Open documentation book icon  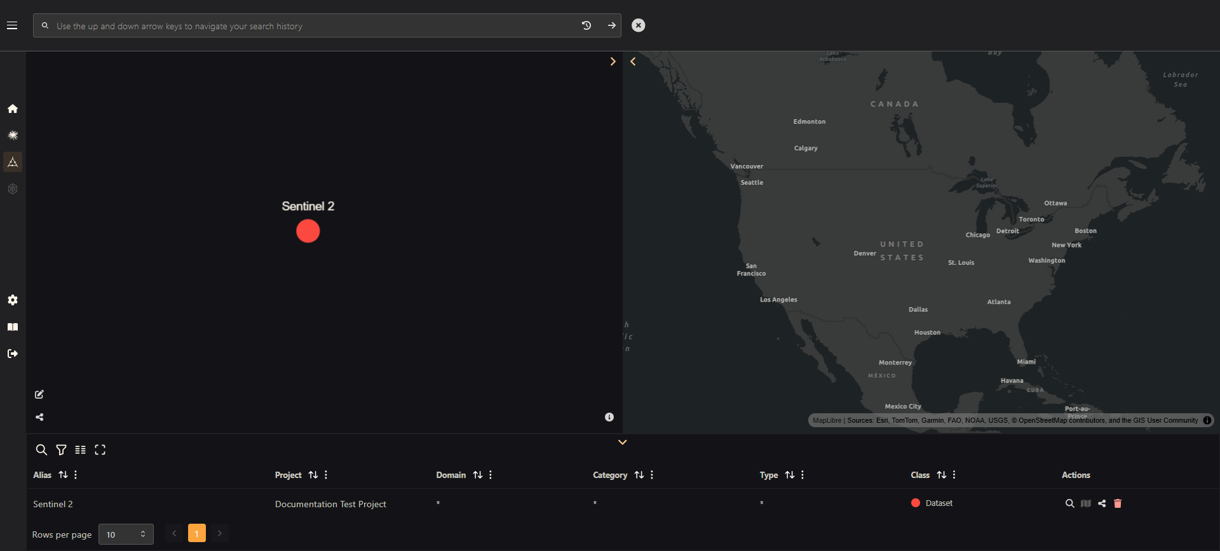pyautogui.click(x=13, y=327)
